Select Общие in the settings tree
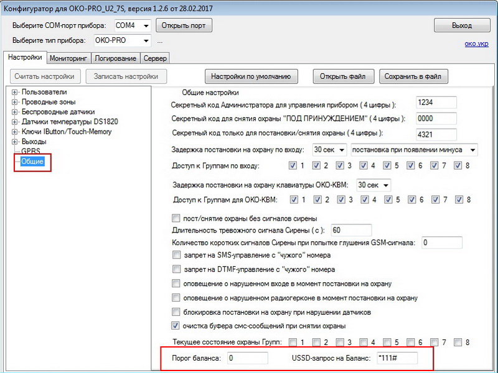498x373 pixels. click(x=32, y=162)
